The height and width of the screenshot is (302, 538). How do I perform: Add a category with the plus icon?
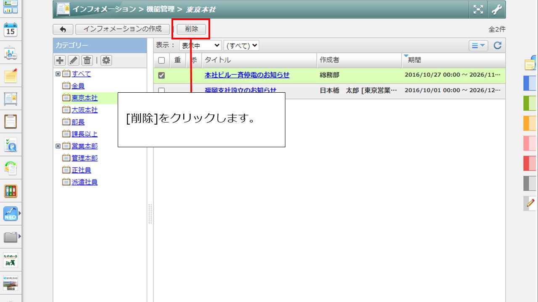click(60, 60)
